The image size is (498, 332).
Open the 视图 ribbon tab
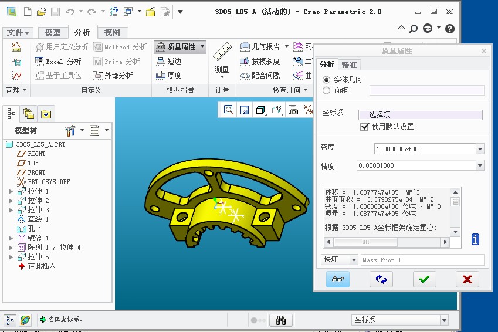pos(111,32)
